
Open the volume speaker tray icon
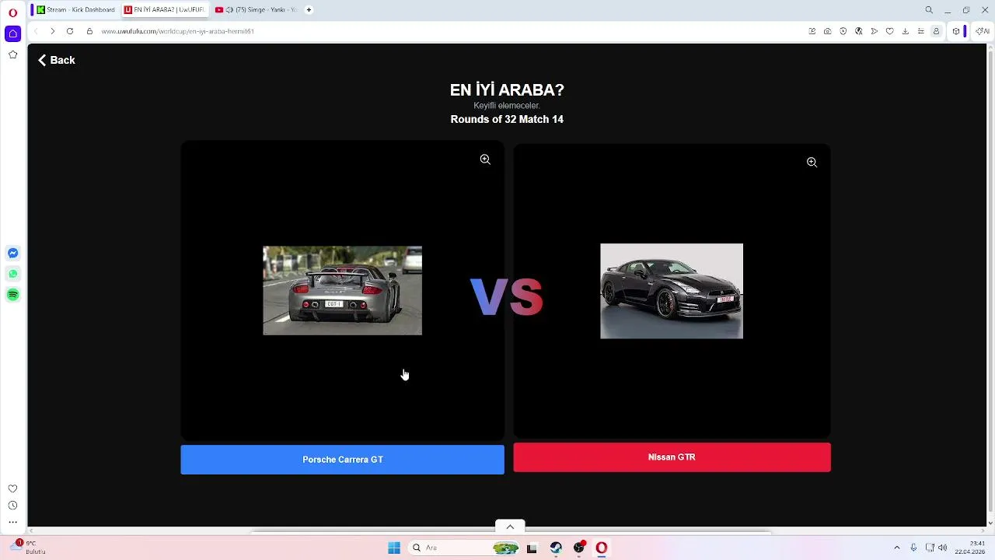[x=943, y=548]
